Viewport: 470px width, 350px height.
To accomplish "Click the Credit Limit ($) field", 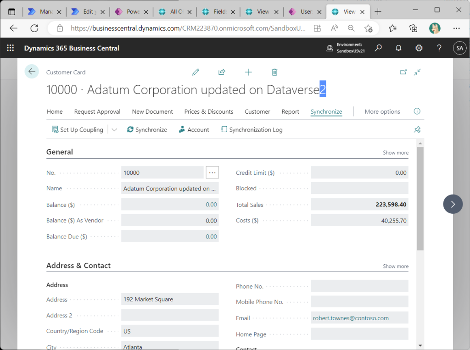I will 359,172.
